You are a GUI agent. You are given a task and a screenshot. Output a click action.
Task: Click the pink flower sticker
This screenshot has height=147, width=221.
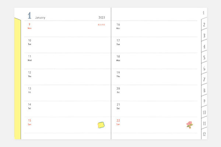190,125
